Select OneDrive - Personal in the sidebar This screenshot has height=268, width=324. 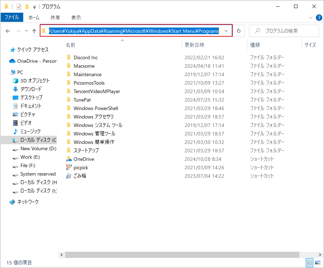click(x=33, y=61)
